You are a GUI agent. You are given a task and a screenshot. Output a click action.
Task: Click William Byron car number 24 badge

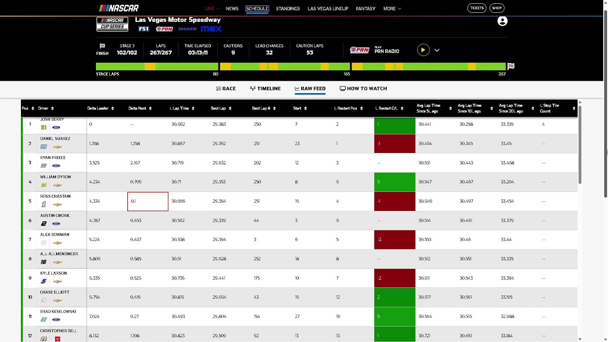pos(44,185)
